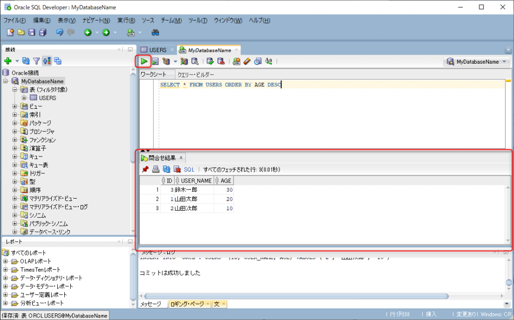514x320 pixels.
Task: Open dropdown beside the green plus icon
Action: [x=17, y=61]
